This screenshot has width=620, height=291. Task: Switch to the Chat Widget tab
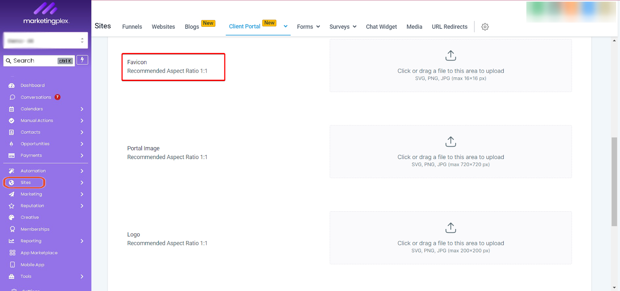pos(381,27)
